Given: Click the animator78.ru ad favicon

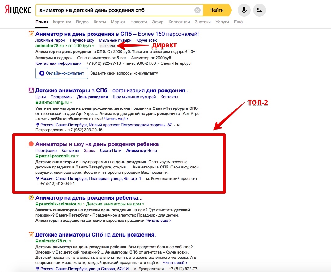Looking at the screenshot, I should 31,34.
